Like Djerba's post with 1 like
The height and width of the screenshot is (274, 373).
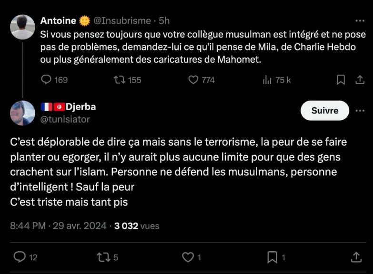(x=188, y=257)
